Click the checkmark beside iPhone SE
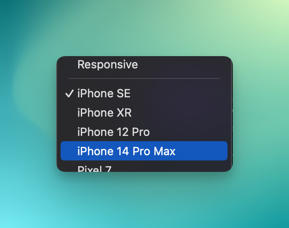 69,93
